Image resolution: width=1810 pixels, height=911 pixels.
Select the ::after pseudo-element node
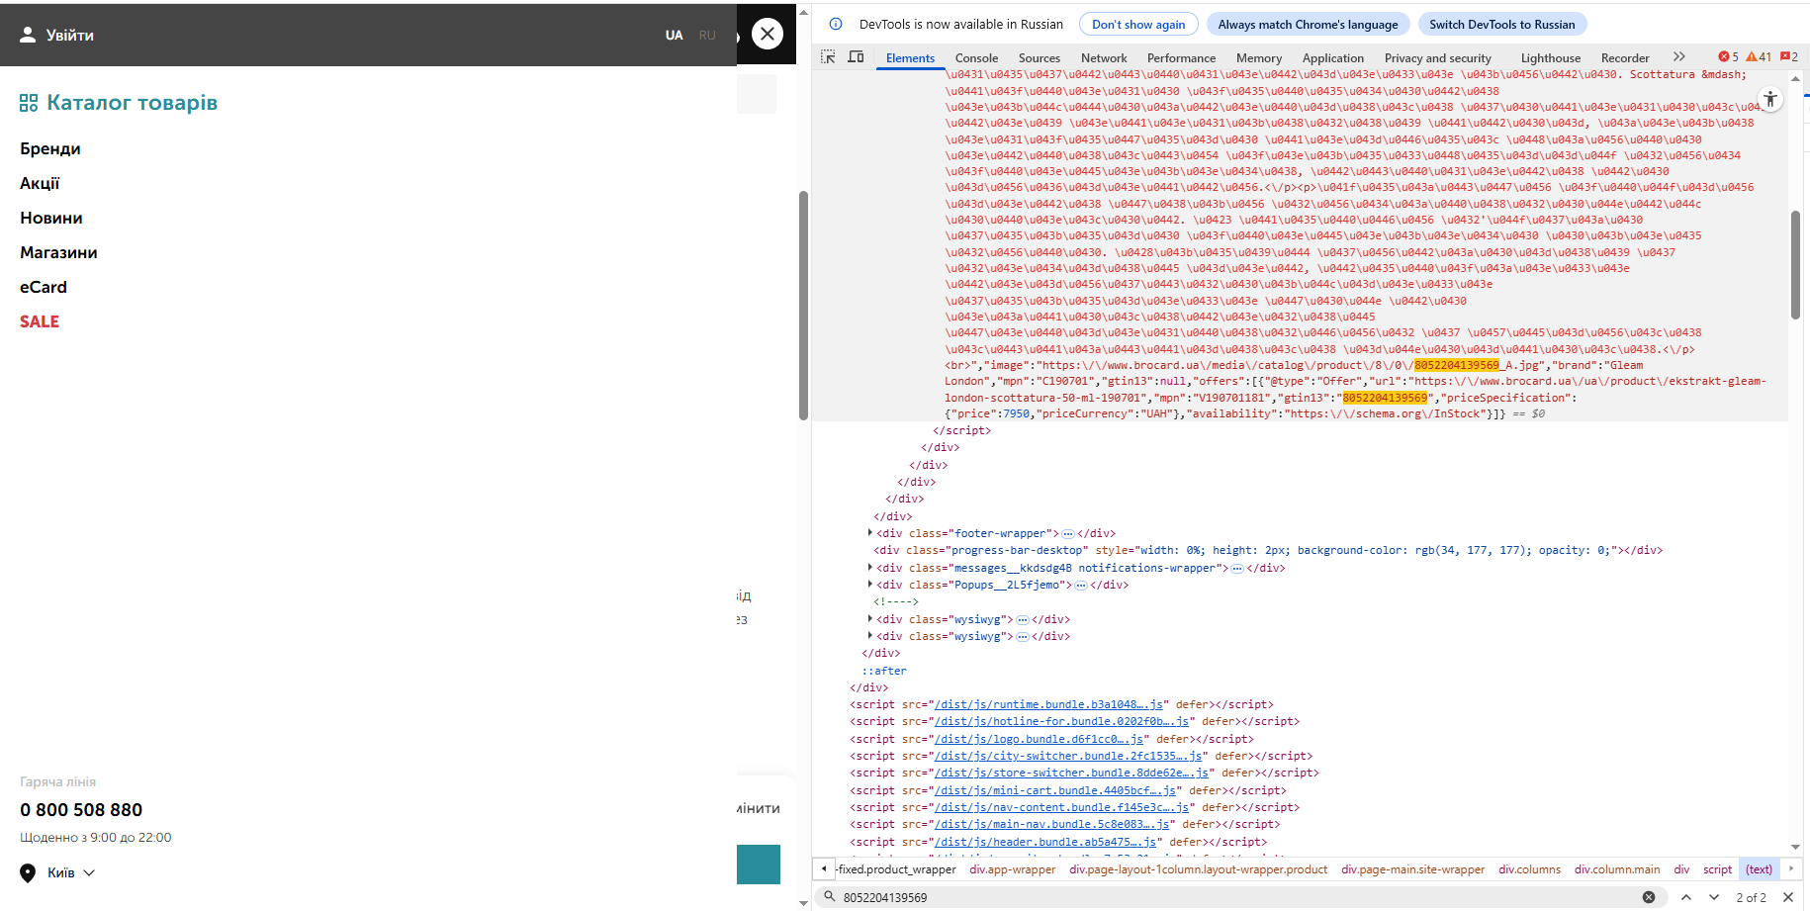(884, 671)
